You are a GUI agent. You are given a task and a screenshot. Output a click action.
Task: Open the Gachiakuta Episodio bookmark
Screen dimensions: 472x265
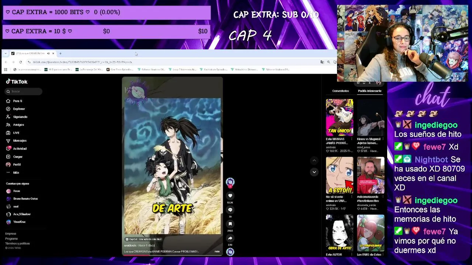point(213,69)
